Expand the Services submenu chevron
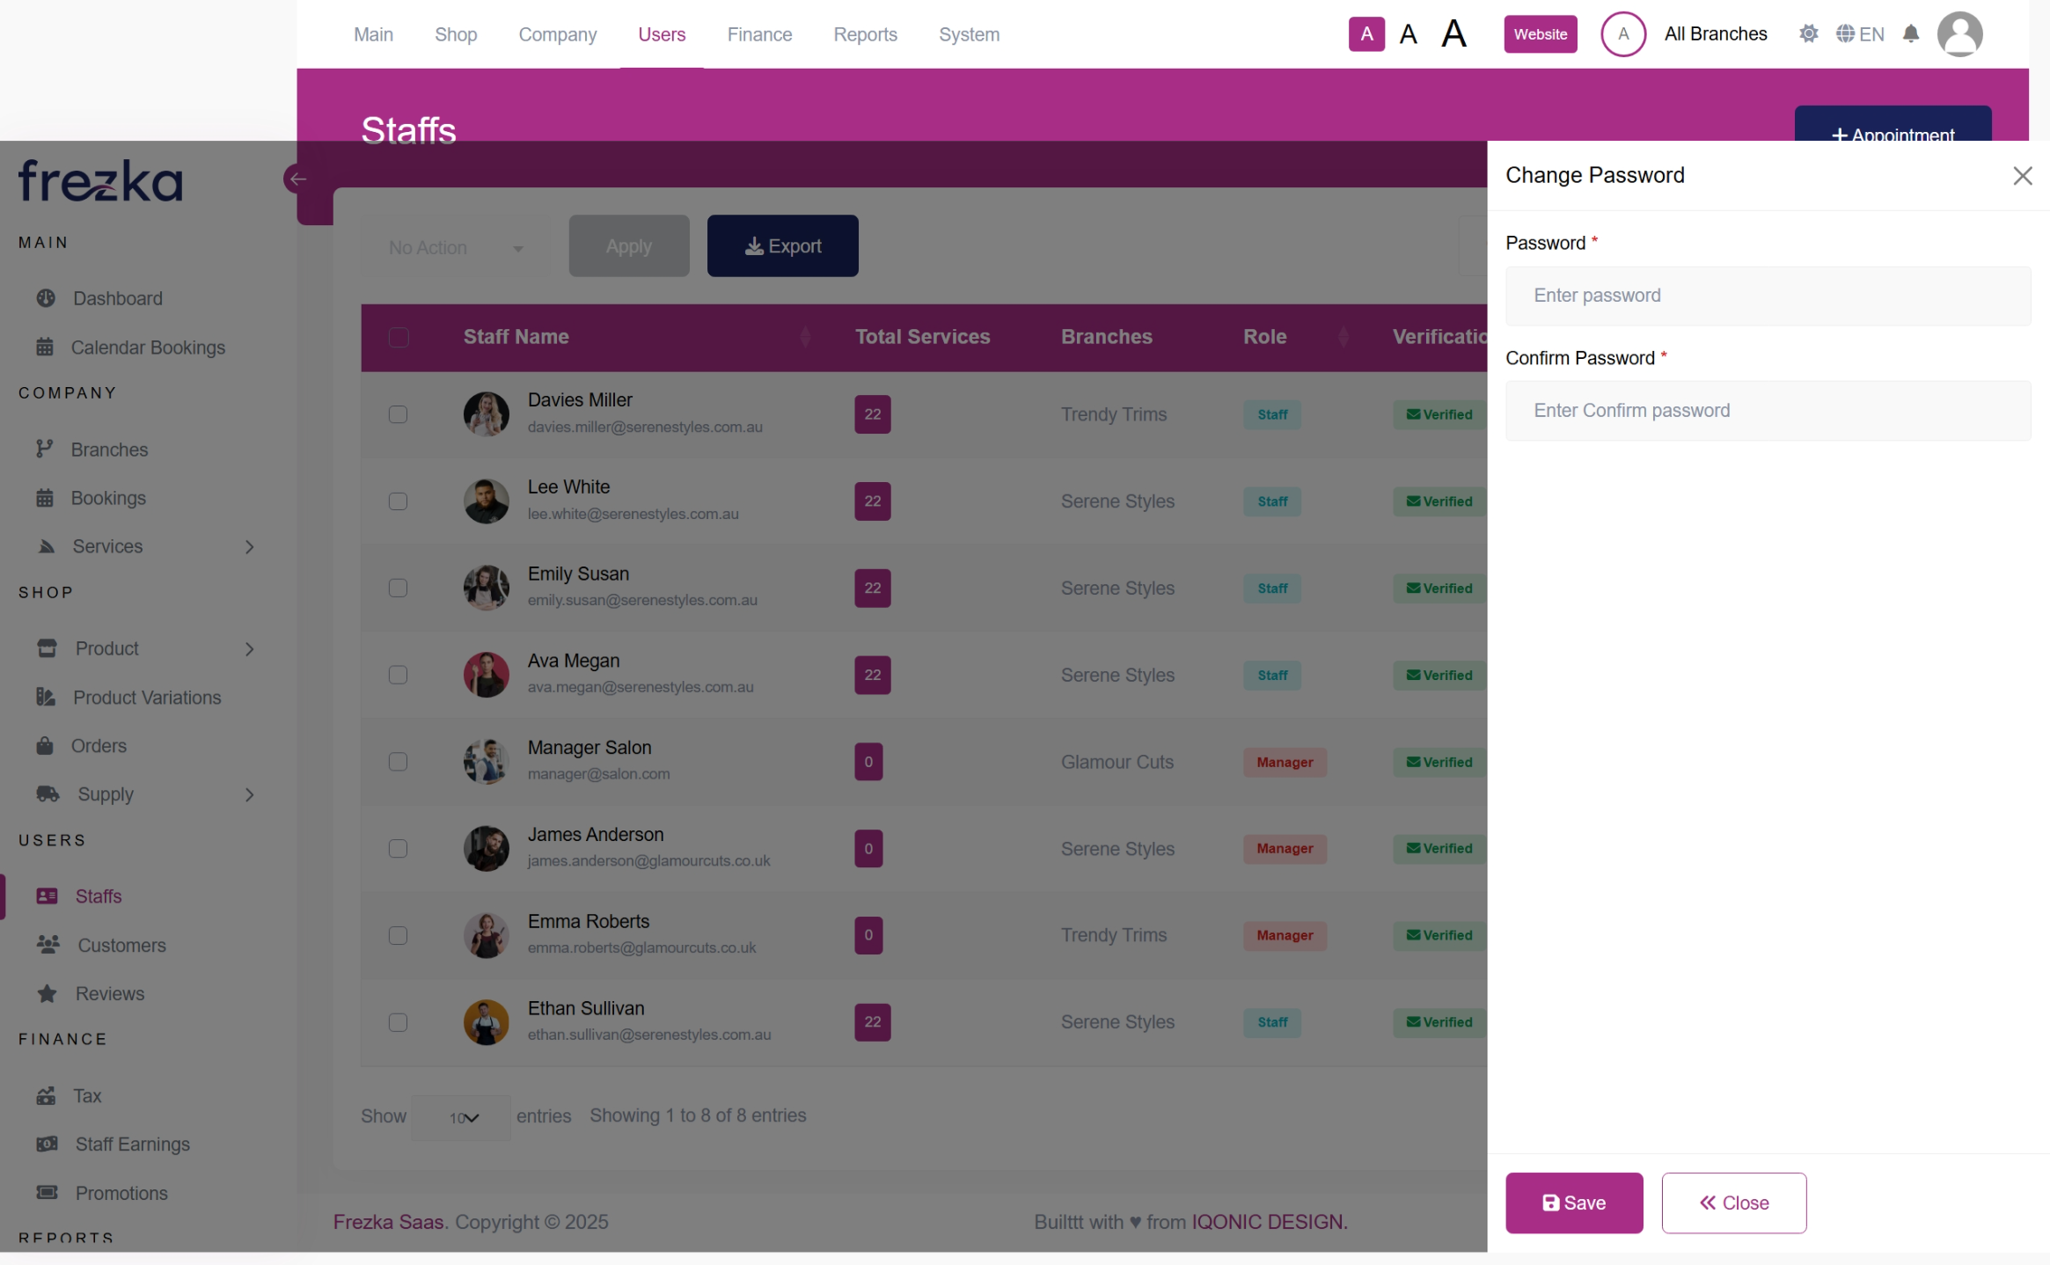Viewport: 2050px width, 1265px height. tap(250, 546)
